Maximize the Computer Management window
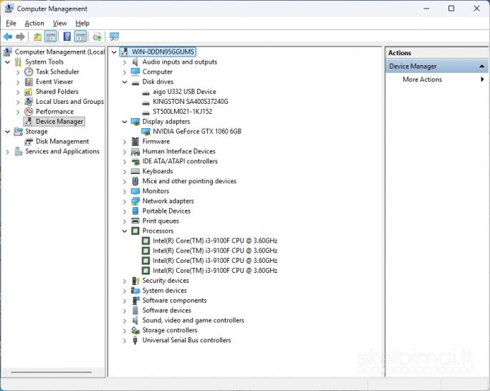Screen dimensions: 490x391 point(451,9)
